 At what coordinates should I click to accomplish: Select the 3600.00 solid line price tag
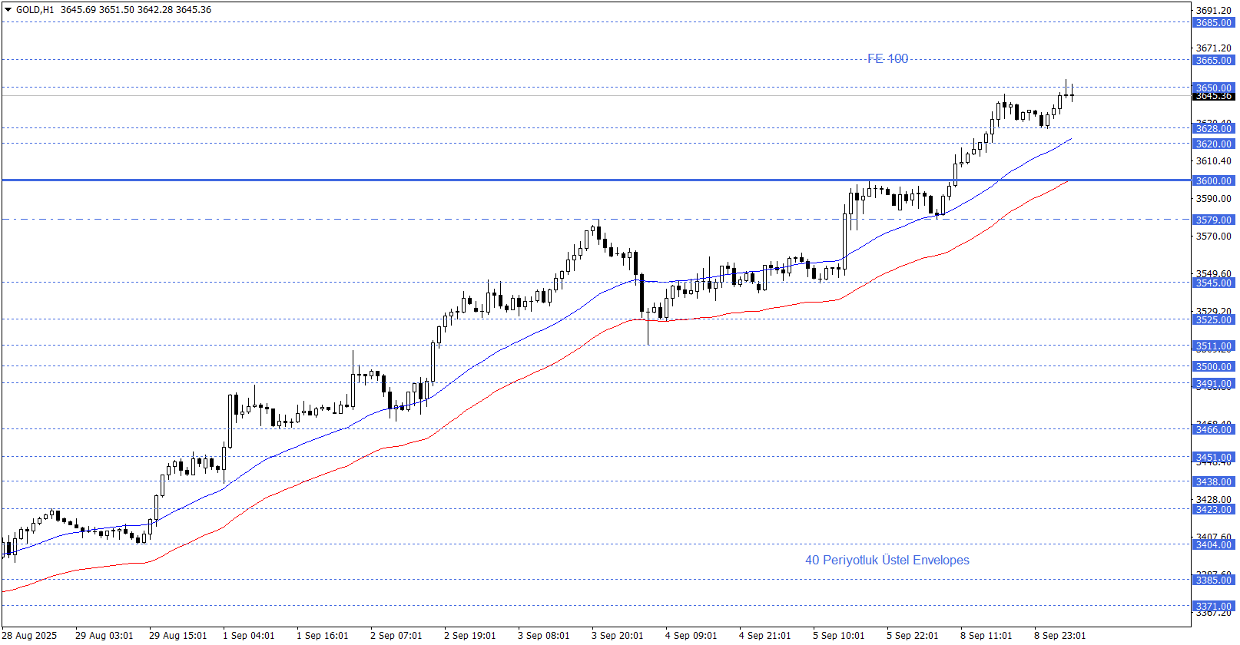[x=1213, y=180]
